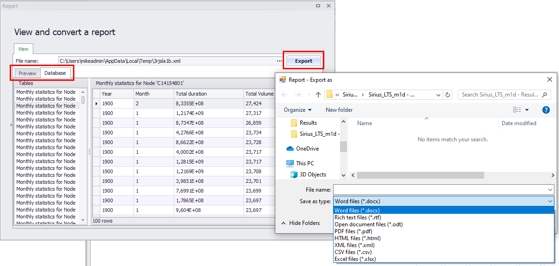Select cell with value 8,3355E+08
This screenshot has width=559, height=266.
coord(209,103)
